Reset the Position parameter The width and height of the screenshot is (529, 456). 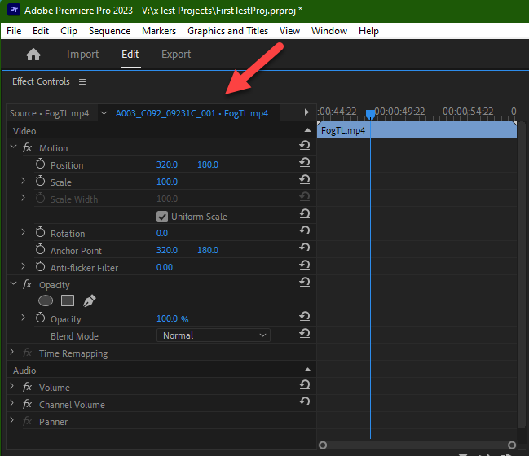tap(305, 163)
